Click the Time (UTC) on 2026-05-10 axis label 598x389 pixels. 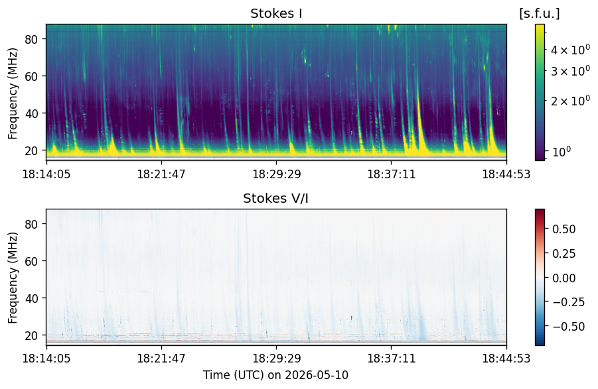click(x=275, y=375)
